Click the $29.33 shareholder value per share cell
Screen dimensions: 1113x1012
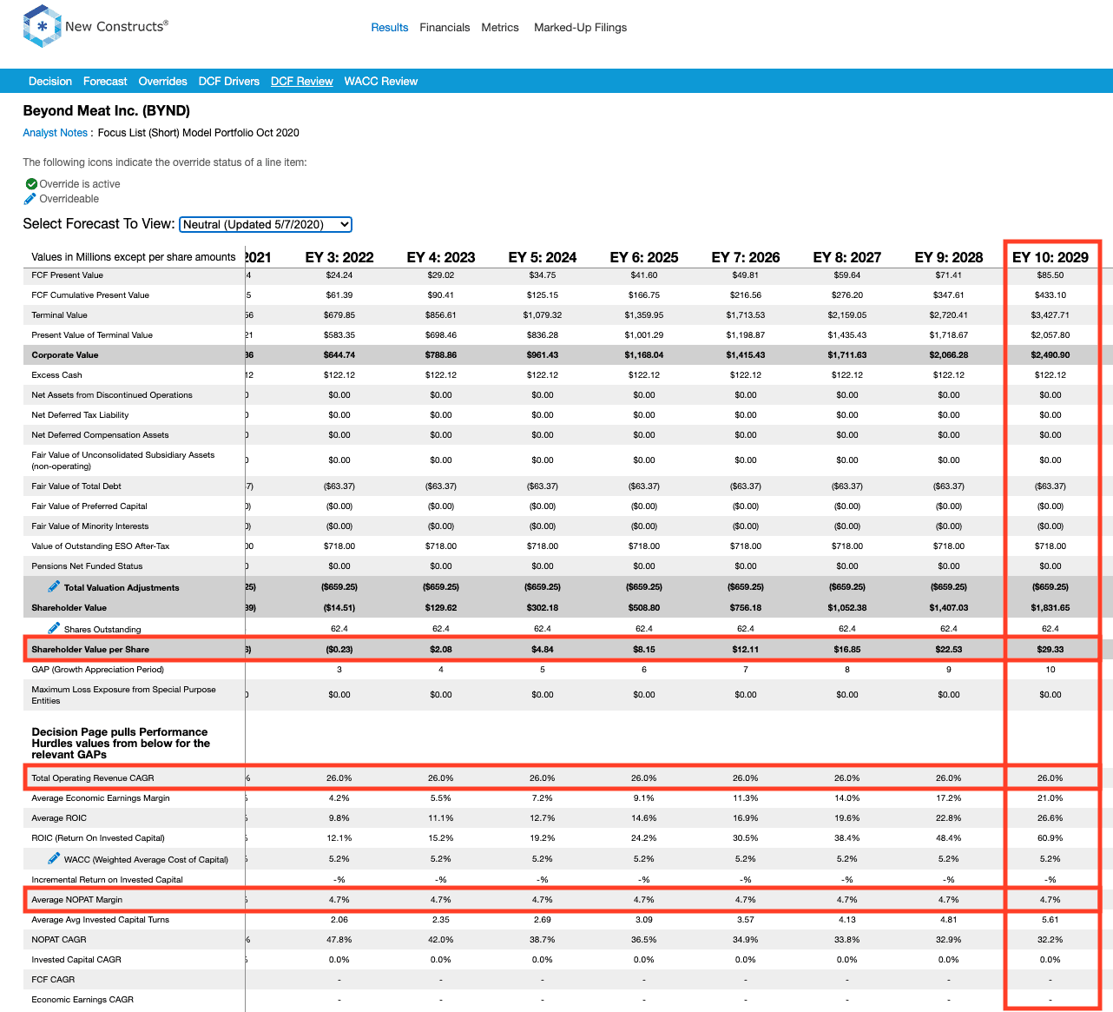coord(1050,649)
